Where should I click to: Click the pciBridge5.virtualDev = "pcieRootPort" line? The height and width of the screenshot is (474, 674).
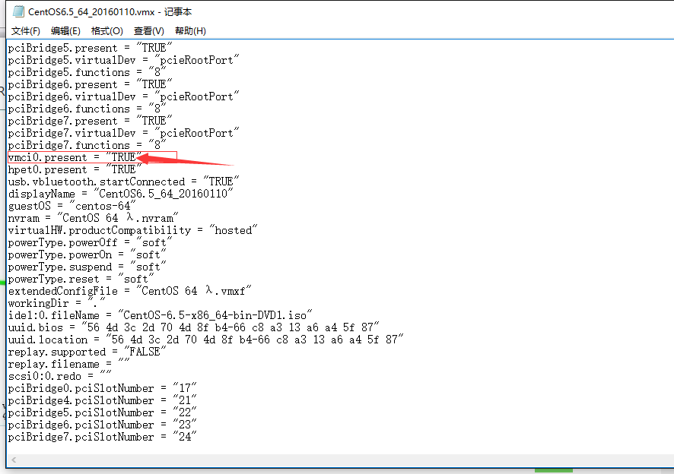pos(123,60)
